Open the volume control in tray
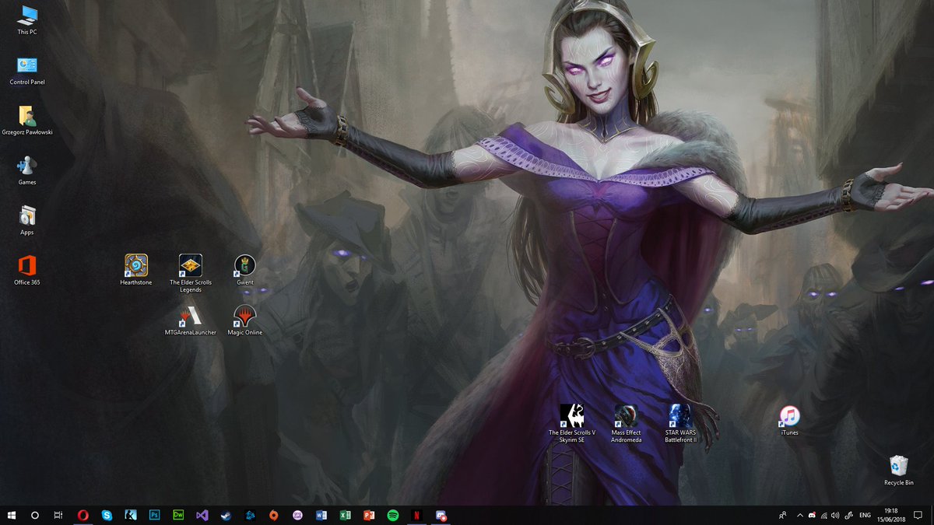934x525 pixels. 835,515
